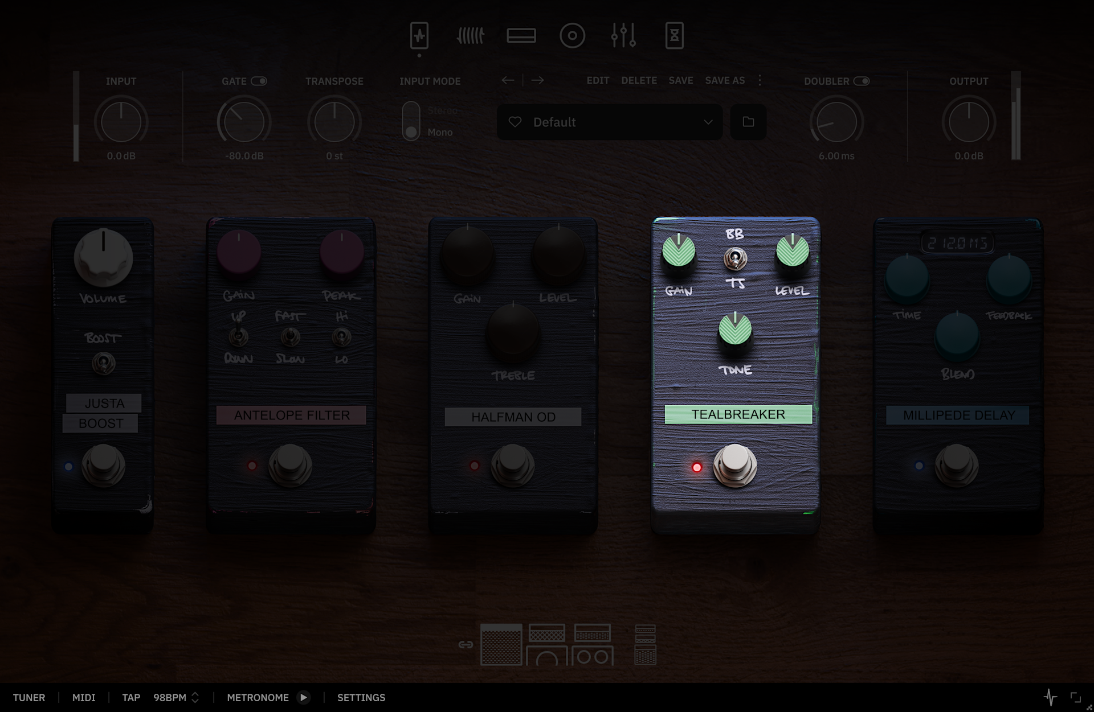Favorite the Default preset with heart
1094x712 pixels.
click(515, 122)
